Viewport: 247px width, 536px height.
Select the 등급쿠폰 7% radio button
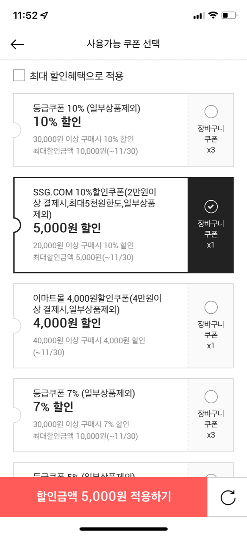(x=211, y=397)
